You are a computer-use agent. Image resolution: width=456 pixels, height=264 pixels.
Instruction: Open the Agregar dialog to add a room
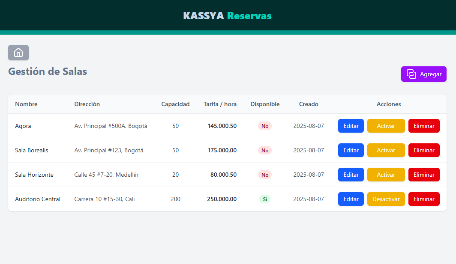point(423,74)
